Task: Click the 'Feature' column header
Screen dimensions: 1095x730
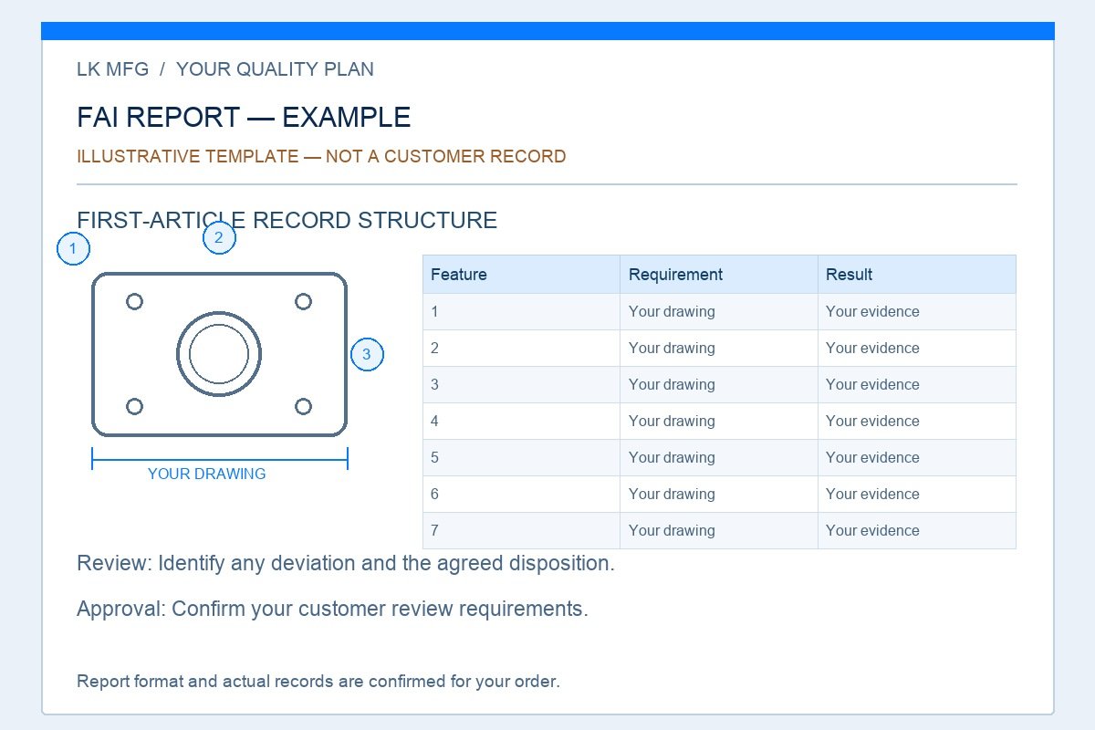Action: click(521, 275)
